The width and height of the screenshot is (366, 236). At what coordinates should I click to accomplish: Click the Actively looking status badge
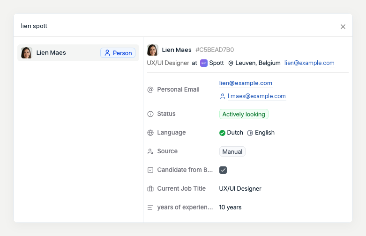coord(244,114)
